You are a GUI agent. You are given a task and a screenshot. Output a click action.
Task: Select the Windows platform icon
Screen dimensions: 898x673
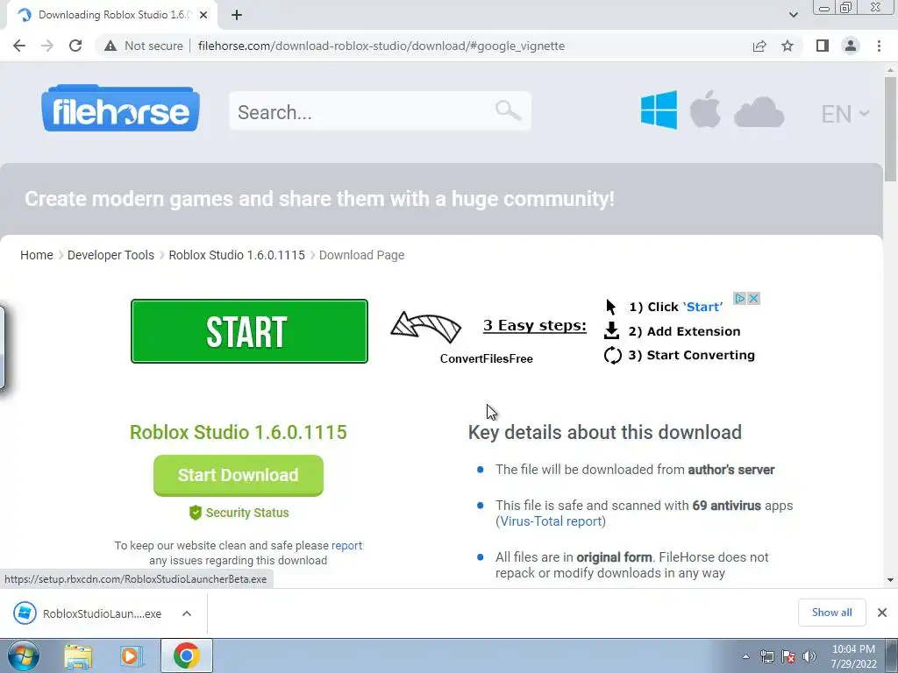pos(659,110)
